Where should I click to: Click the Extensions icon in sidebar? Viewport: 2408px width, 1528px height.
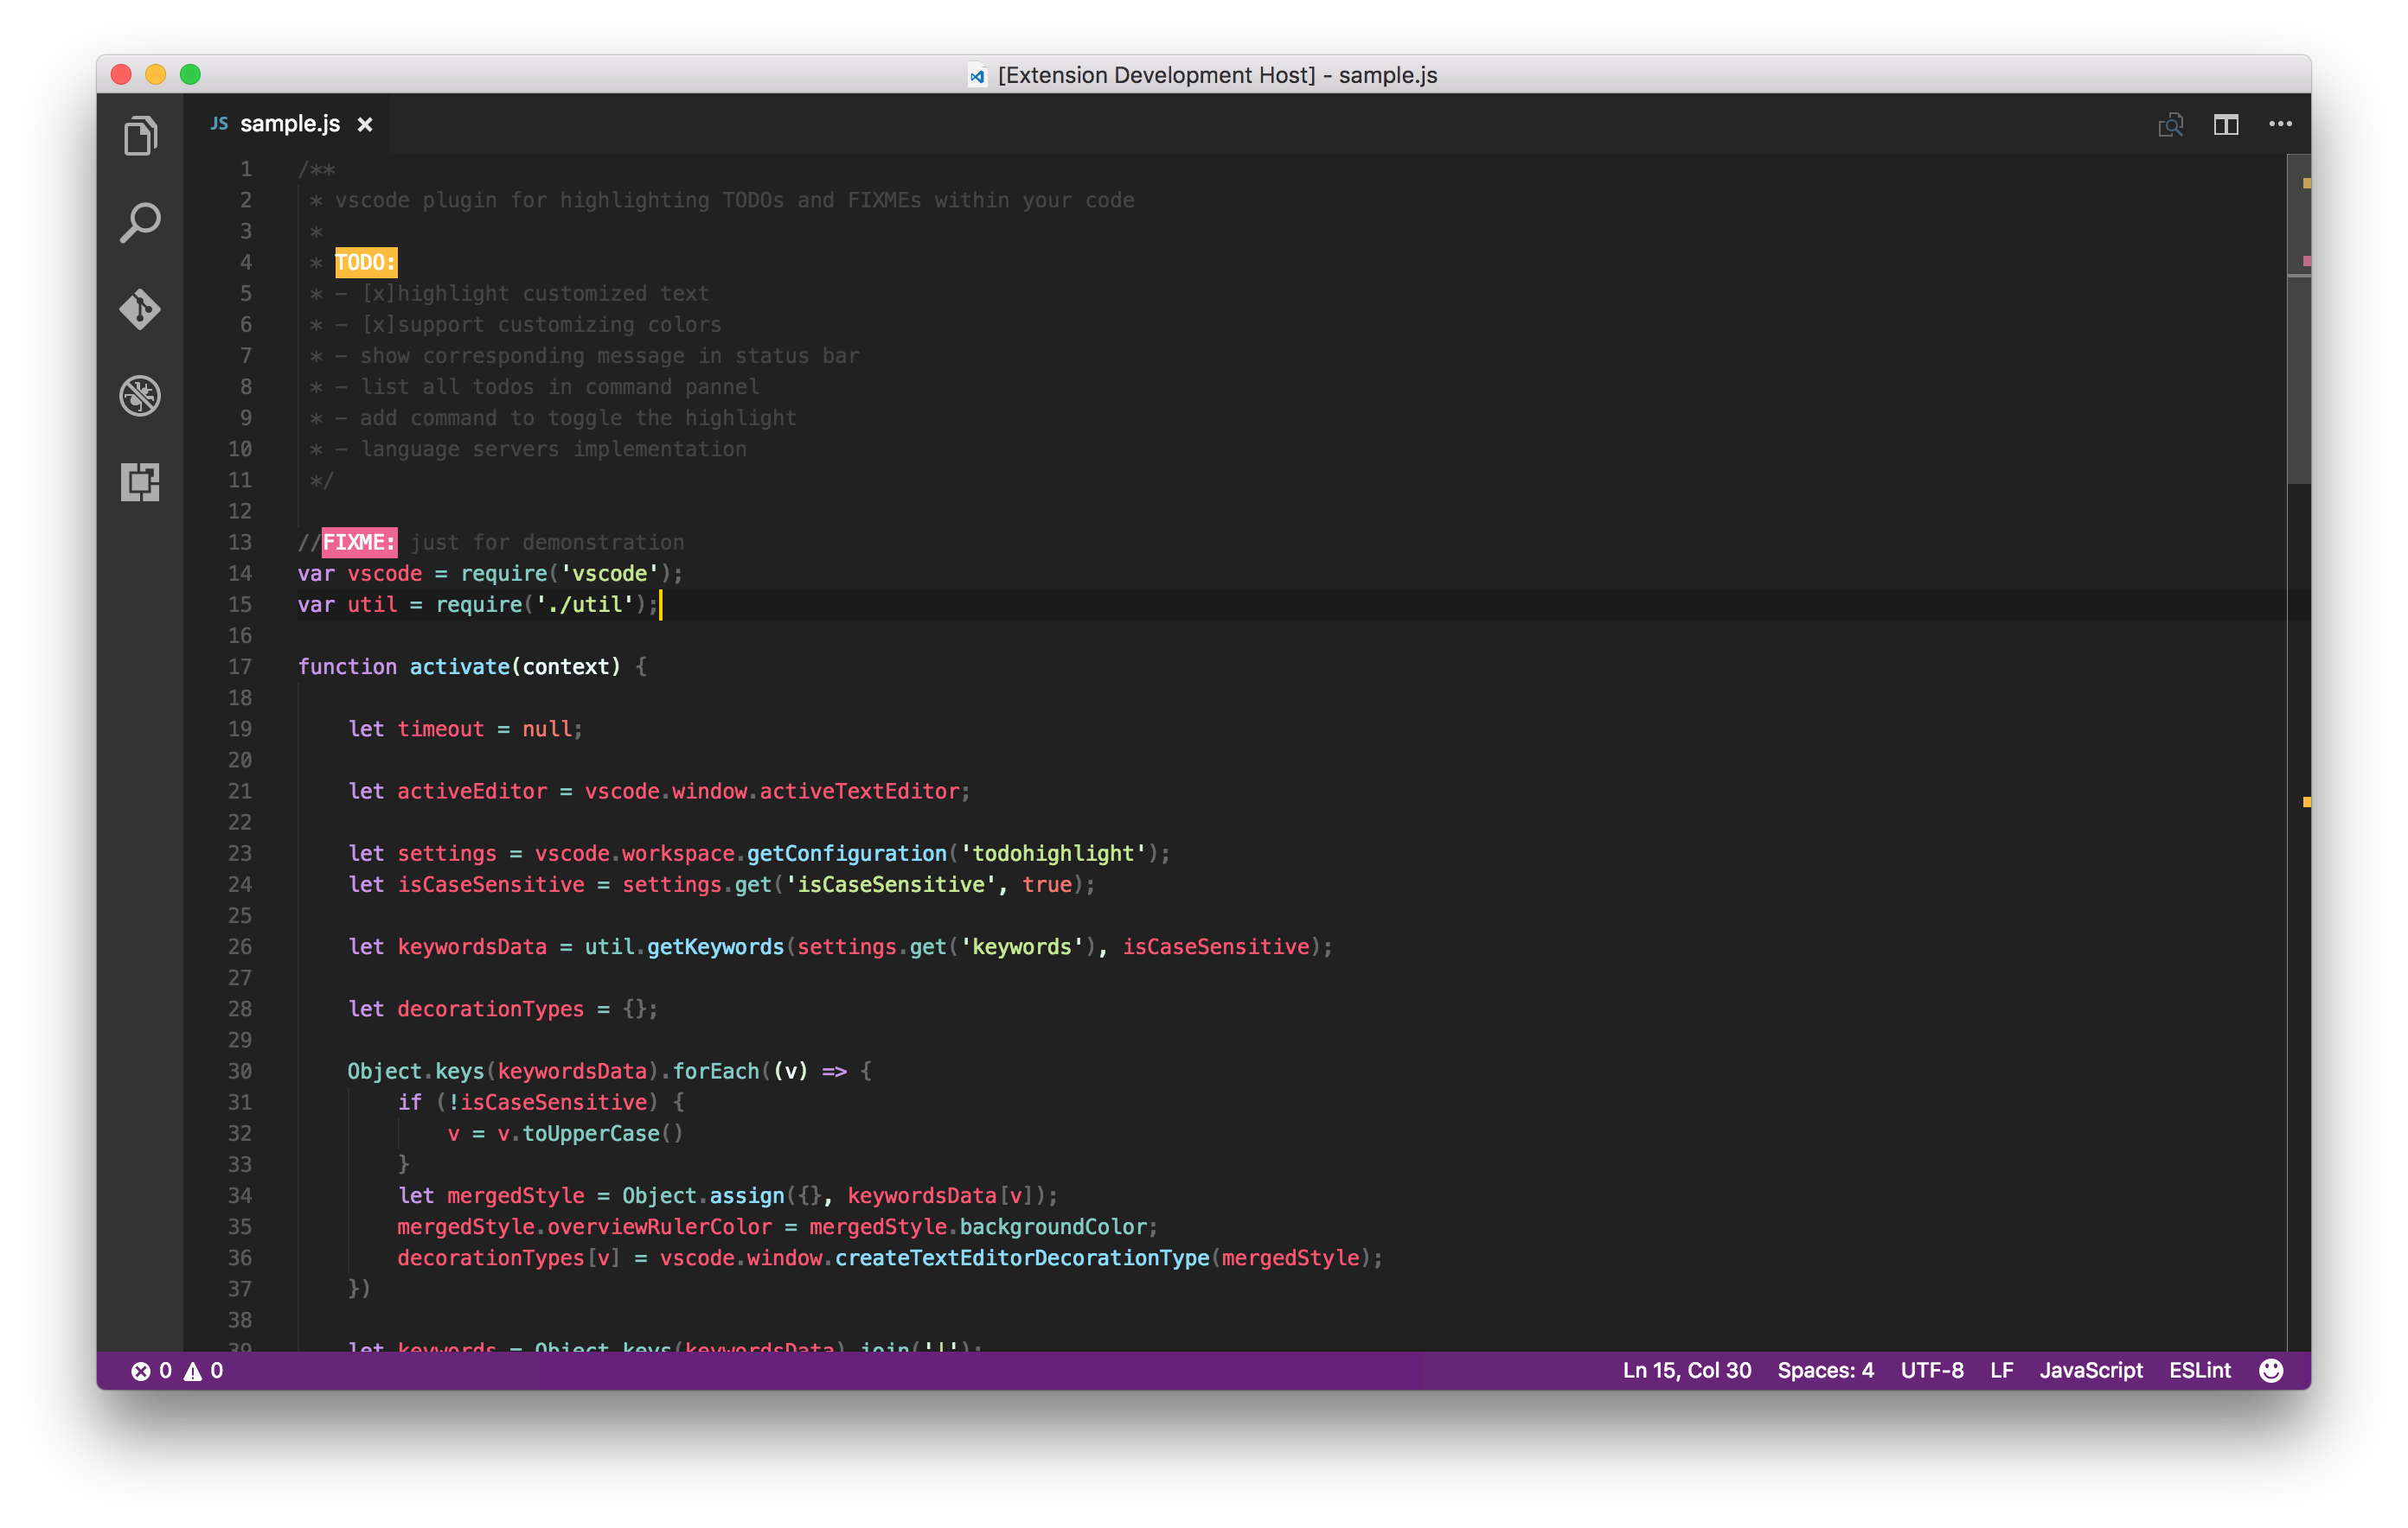tap(142, 482)
